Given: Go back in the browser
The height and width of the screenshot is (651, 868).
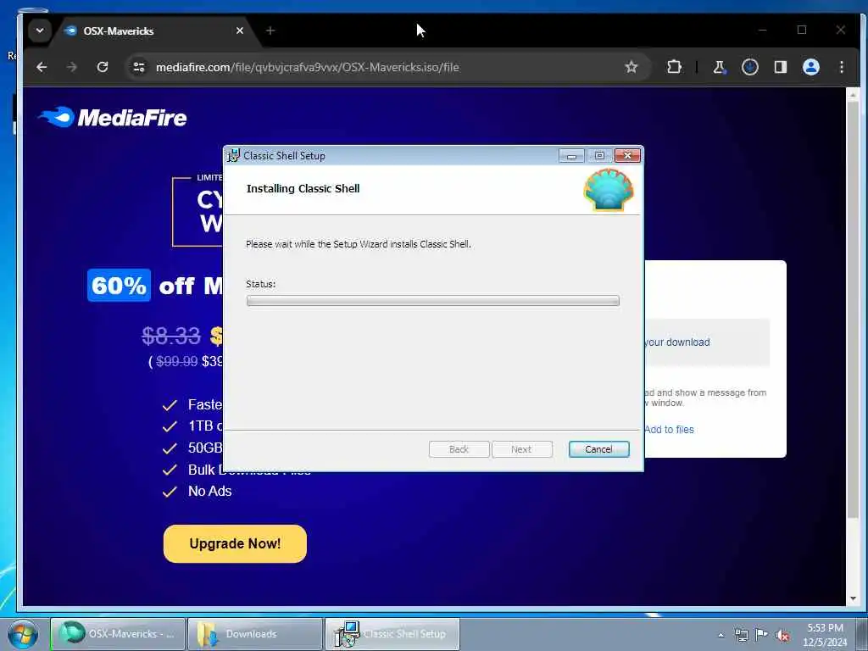Looking at the screenshot, I should pyautogui.click(x=42, y=67).
